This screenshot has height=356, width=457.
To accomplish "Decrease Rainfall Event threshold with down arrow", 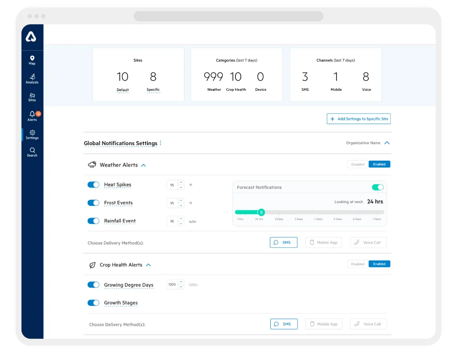I will point(181,224).
